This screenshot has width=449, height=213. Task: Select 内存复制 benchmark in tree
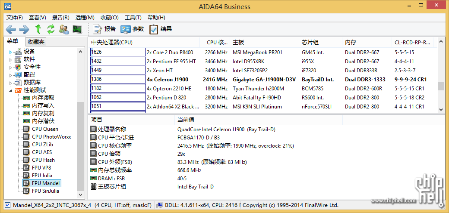point(43,113)
